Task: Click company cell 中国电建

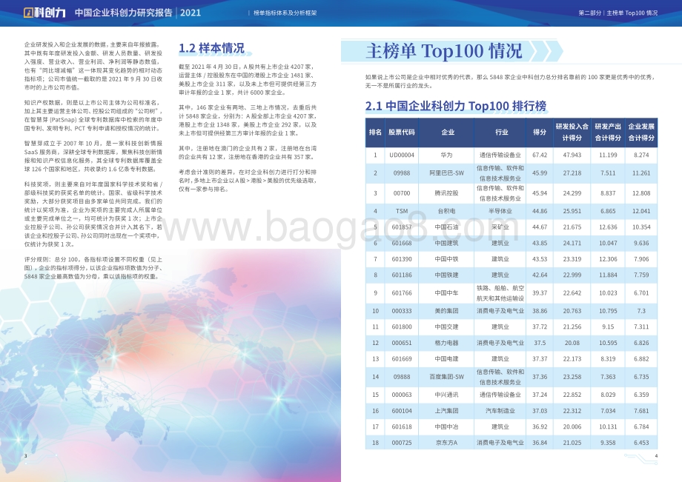Action: 446,359
